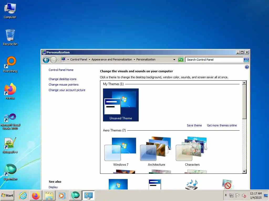Click the themes list scroll down arrow
This screenshot has width=269, height=201.
(x=244, y=171)
